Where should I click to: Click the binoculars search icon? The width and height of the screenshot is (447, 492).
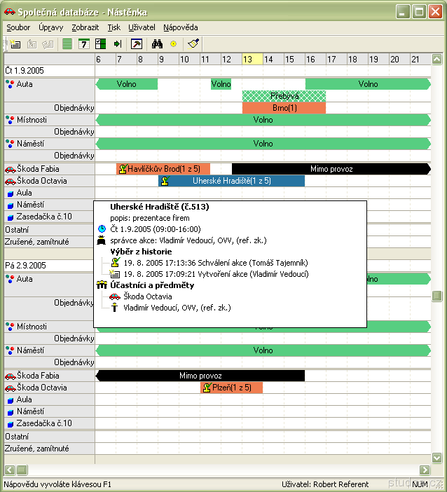(x=158, y=43)
